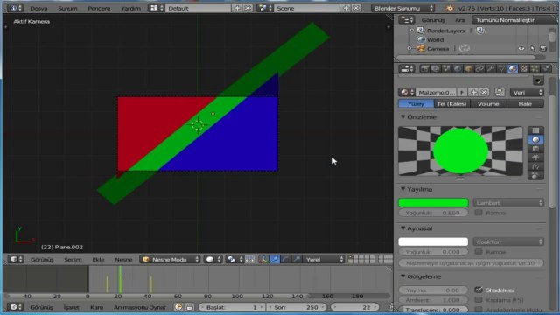This screenshot has height=315, width=560.
Task: Collapse the Yayılma panel
Action: (x=402, y=189)
